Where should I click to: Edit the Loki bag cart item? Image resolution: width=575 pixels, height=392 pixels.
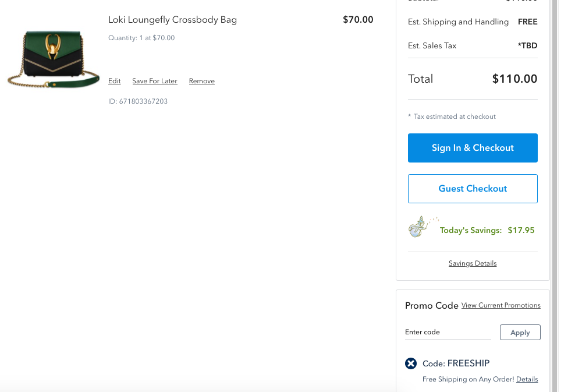(x=115, y=81)
